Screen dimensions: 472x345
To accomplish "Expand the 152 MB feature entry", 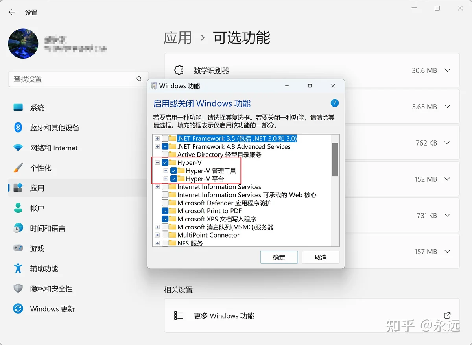I will pos(447,179).
